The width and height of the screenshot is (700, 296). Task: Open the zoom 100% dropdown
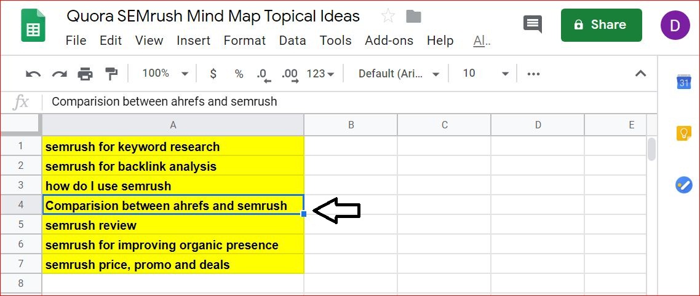point(165,74)
